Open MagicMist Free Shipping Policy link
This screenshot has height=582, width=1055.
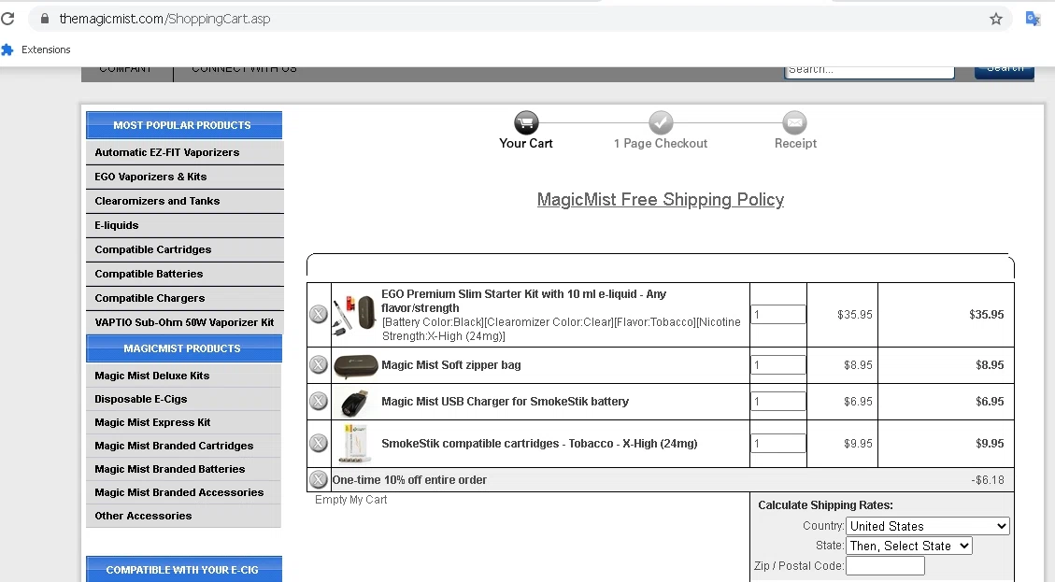pyautogui.click(x=660, y=200)
